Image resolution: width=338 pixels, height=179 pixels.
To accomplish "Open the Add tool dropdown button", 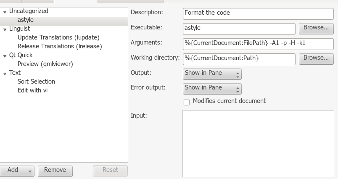I will click(17, 171).
